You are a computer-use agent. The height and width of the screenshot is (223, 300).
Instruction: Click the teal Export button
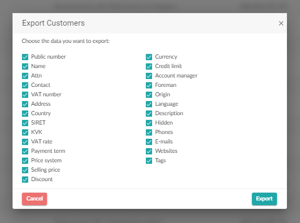pyautogui.click(x=264, y=199)
